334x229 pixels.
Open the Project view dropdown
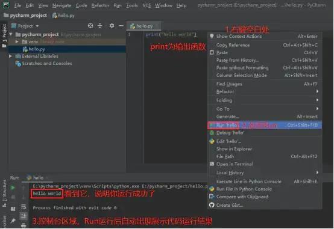pos(37,26)
